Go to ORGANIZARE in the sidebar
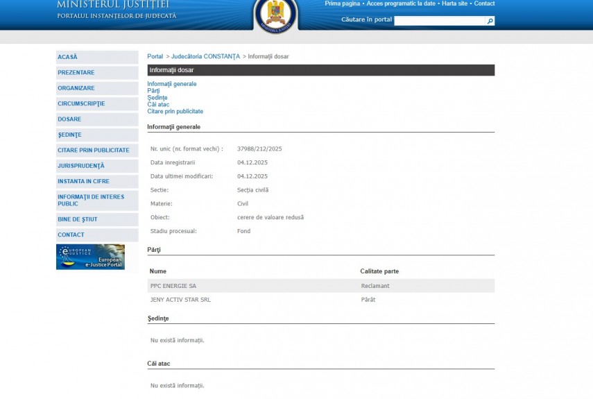Image resolution: width=593 pixels, height=399 pixels. click(x=76, y=88)
